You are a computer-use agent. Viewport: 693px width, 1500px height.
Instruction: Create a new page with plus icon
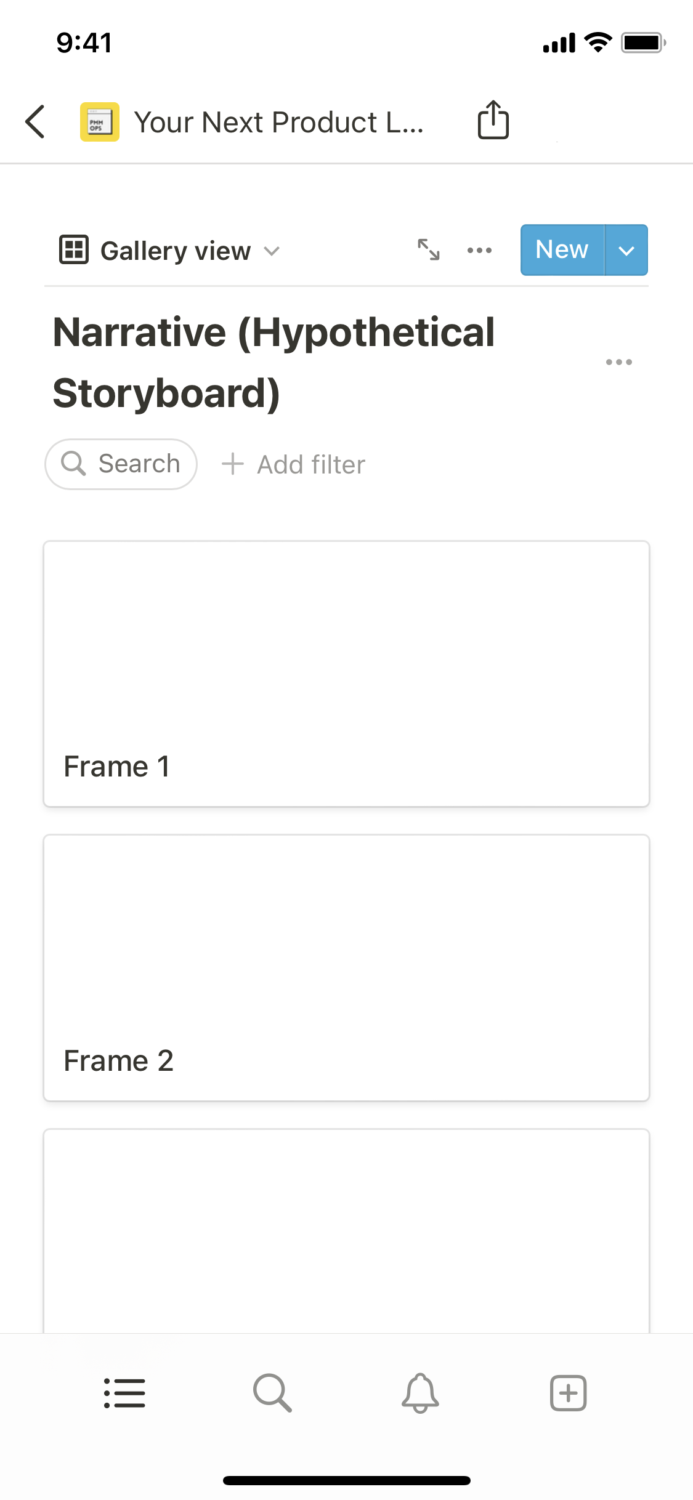pyautogui.click(x=568, y=1393)
